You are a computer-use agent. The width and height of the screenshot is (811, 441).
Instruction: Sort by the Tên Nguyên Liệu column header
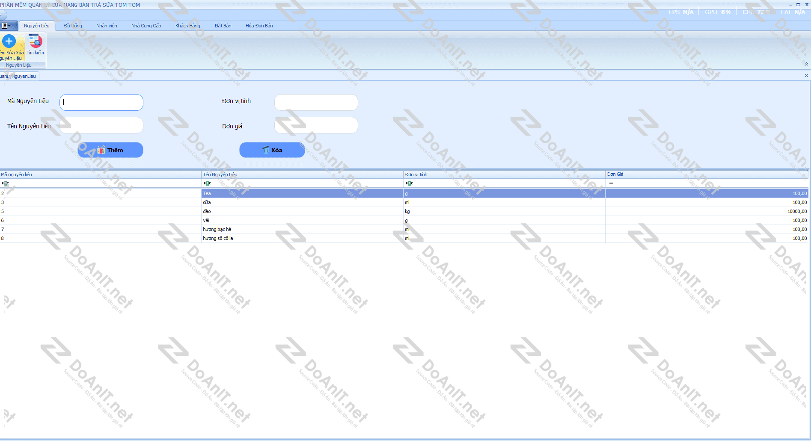303,175
